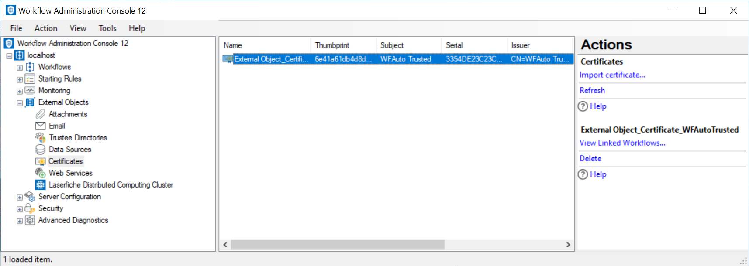Viewport: 749px width, 266px height.
Task: Expand the Starting Rules node
Action: coord(20,79)
